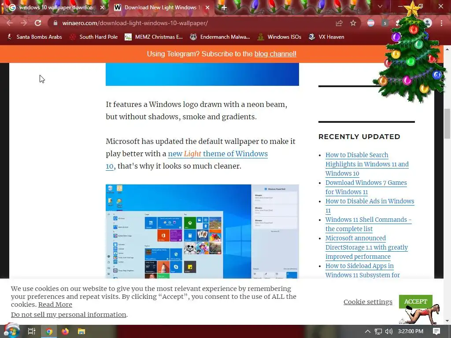
Task: Open a new browser tab
Action: [x=224, y=7]
